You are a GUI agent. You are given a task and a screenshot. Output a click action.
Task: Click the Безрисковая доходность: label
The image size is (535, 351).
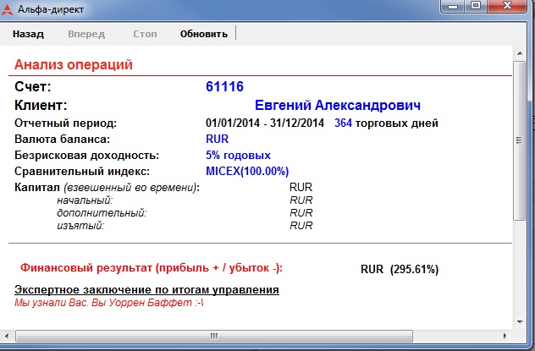point(86,156)
